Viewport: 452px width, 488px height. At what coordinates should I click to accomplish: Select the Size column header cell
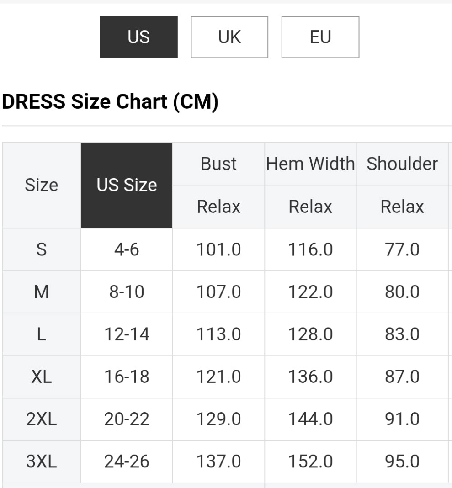[x=41, y=185]
